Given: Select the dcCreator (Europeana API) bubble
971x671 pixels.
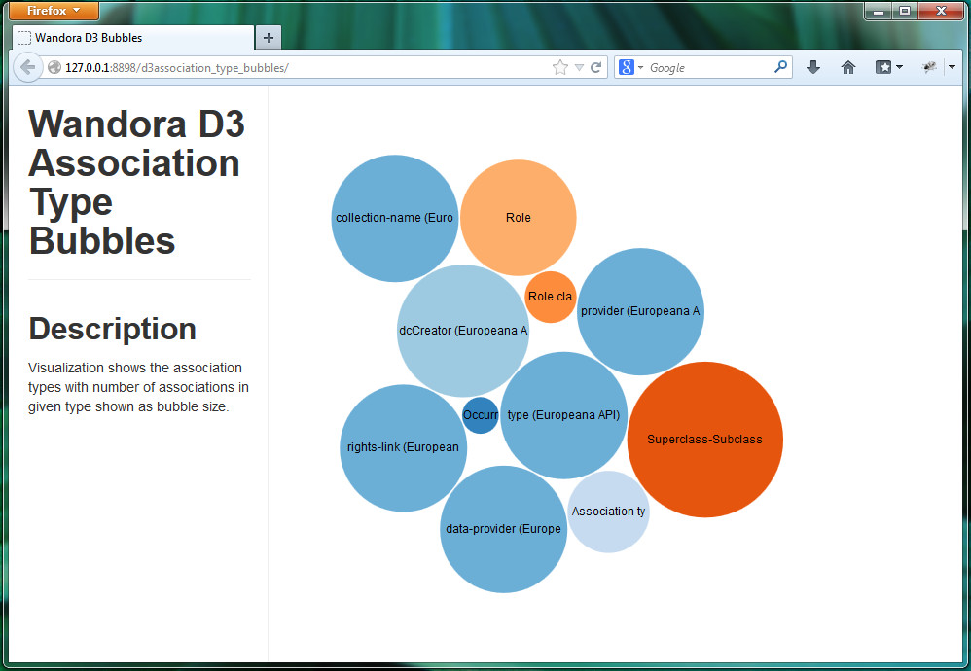Looking at the screenshot, I should (x=463, y=331).
